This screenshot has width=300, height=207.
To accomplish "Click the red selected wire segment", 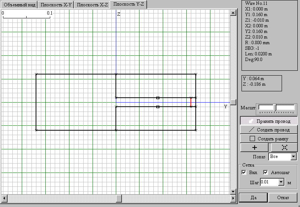I will (191, 102).
